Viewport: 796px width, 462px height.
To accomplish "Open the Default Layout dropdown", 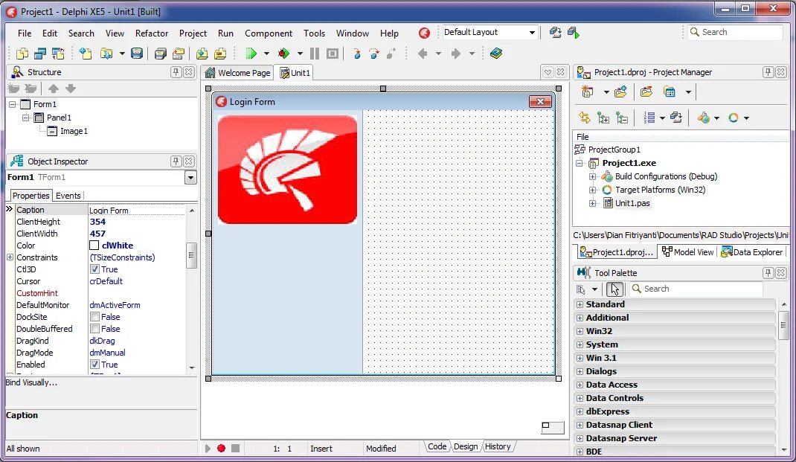I will click(x=532, y=33).
